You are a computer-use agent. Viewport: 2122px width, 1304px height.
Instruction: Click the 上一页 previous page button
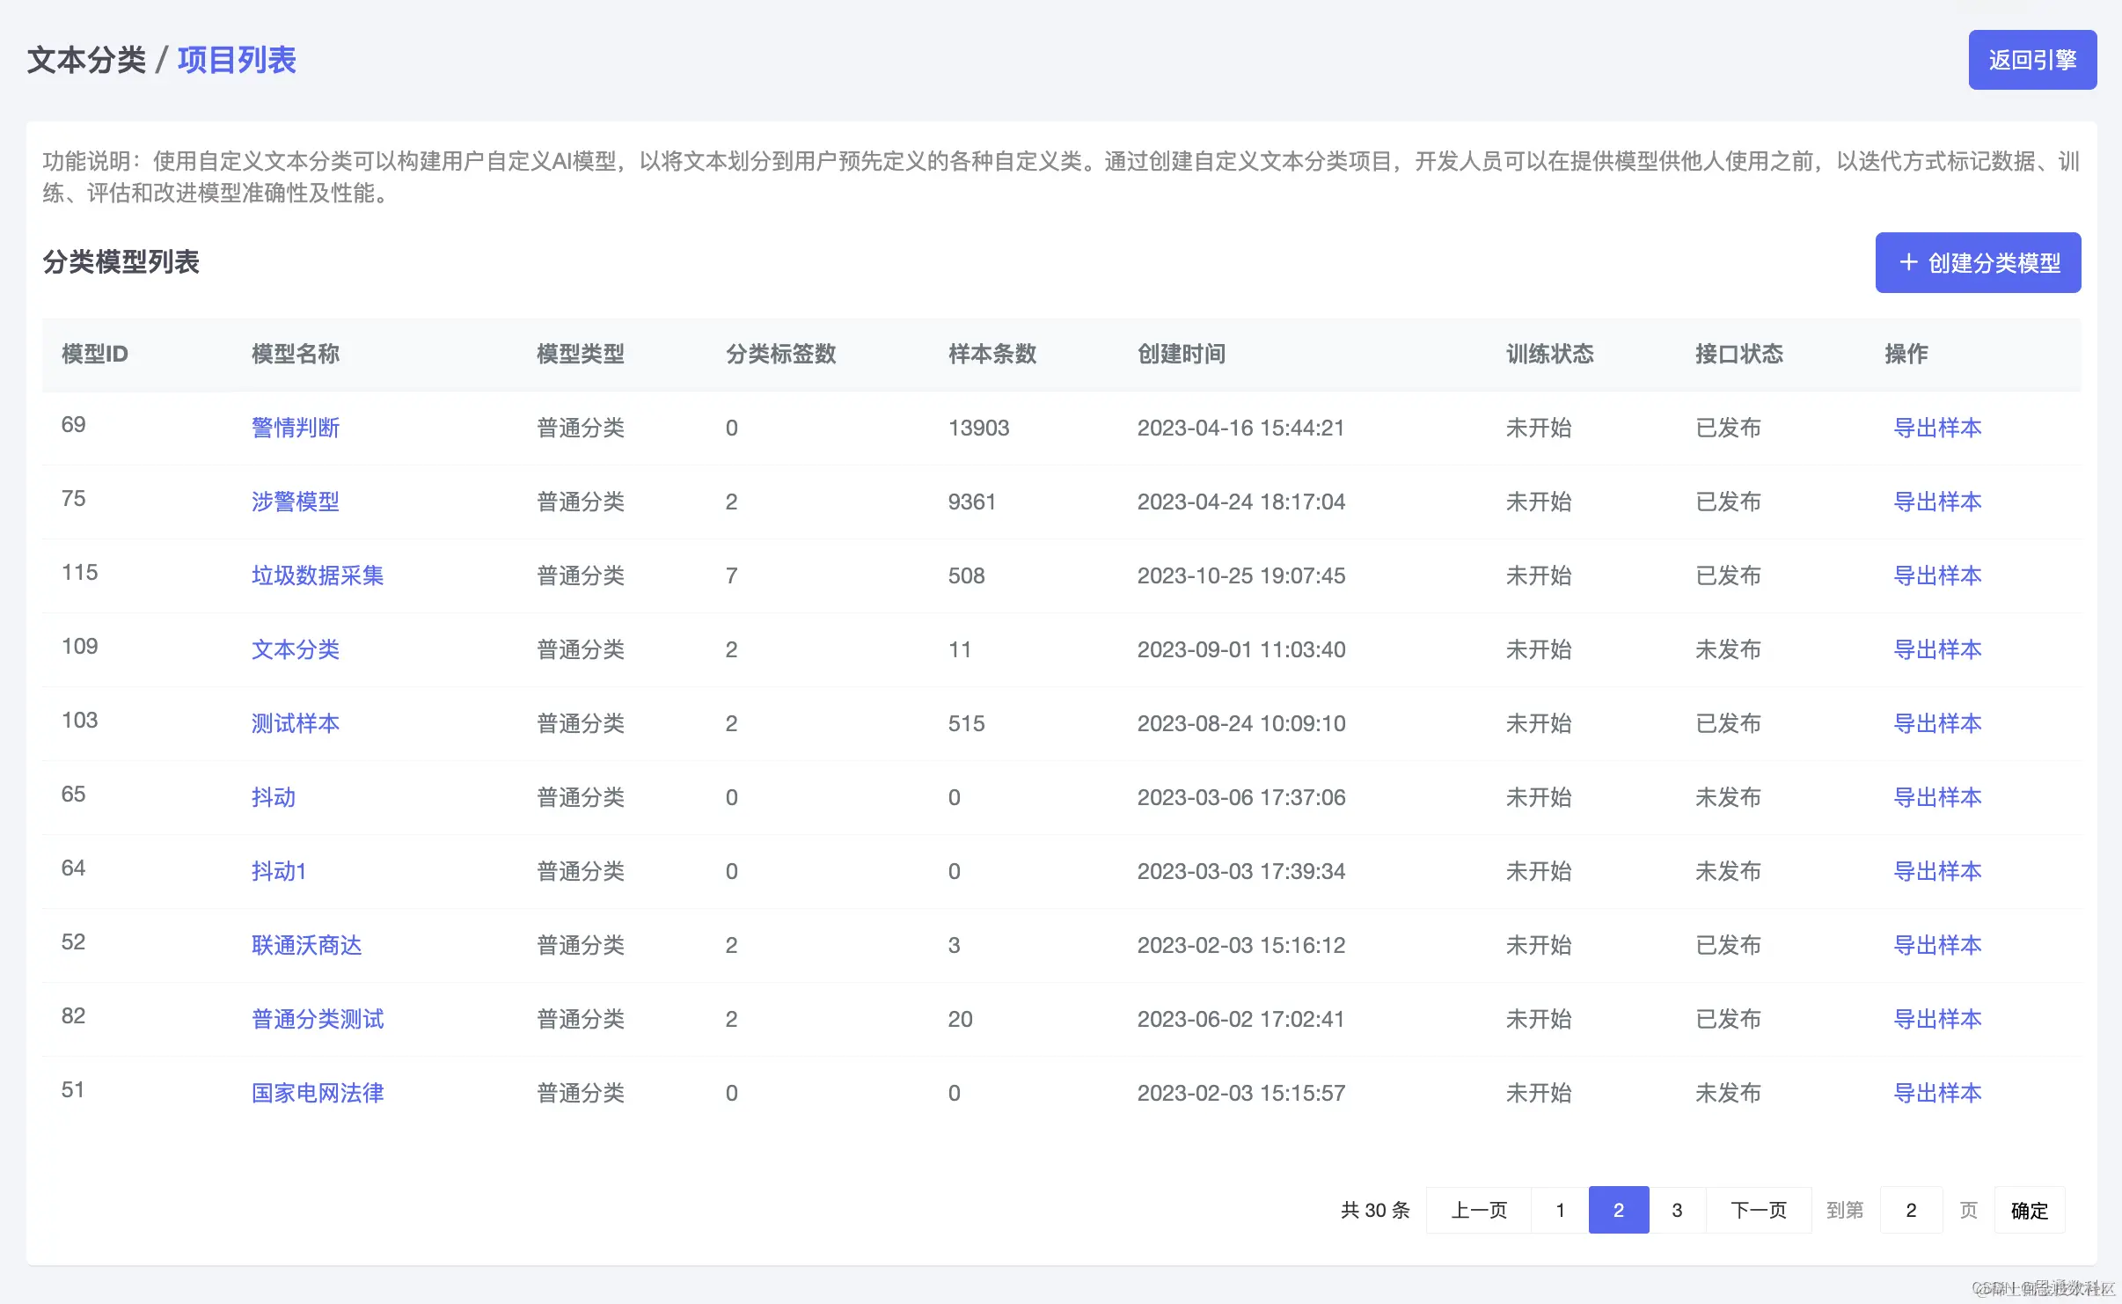[1478, 1210]
